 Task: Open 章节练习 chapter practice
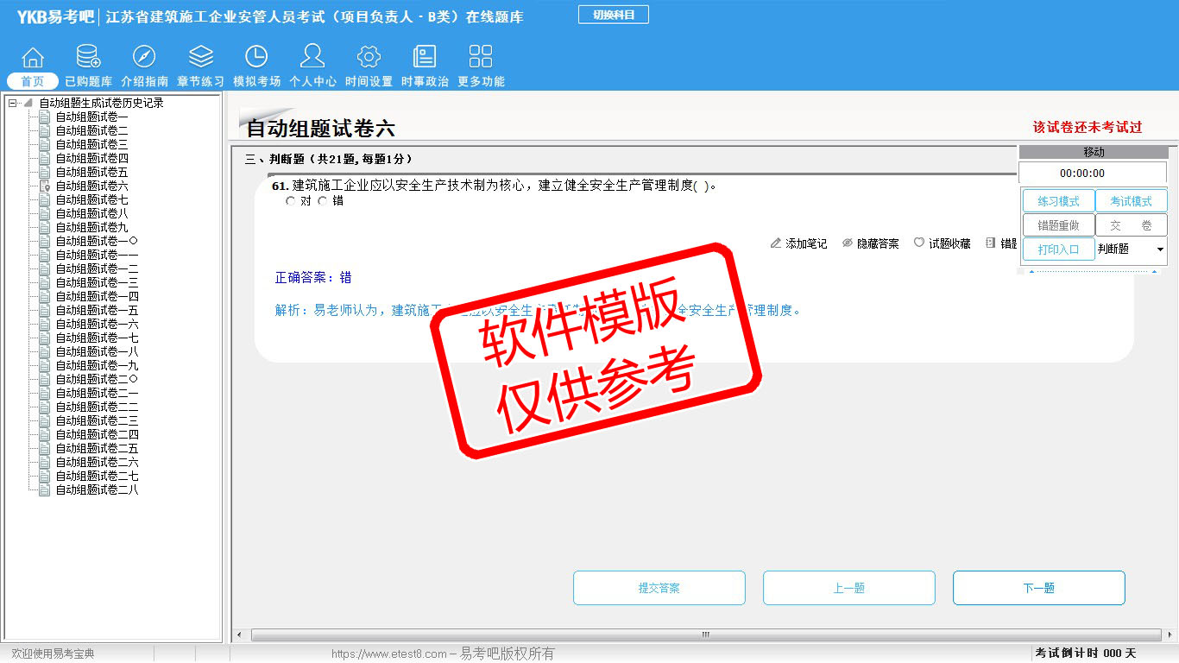[200, 58]
